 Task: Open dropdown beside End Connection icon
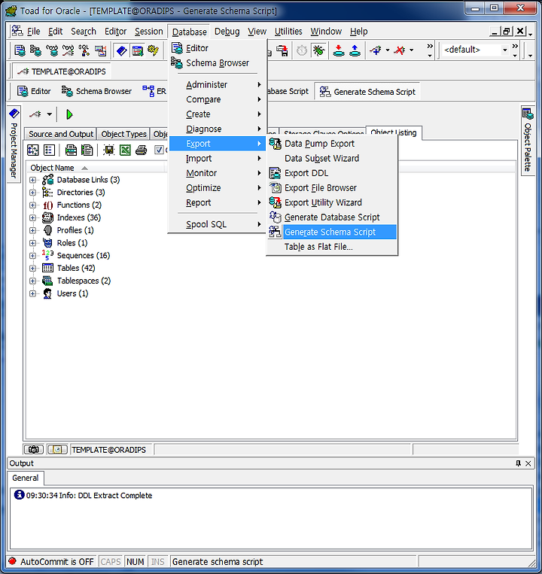pyautogui.click(x=412, y=50)
